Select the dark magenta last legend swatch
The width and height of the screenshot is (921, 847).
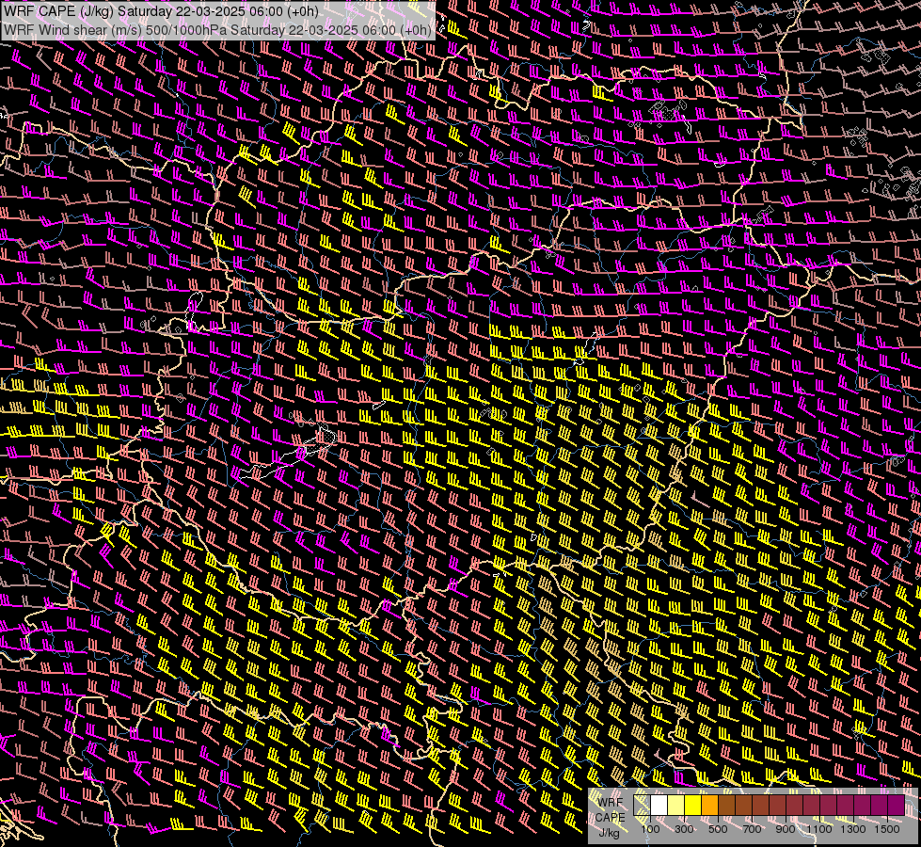[897, 805]
